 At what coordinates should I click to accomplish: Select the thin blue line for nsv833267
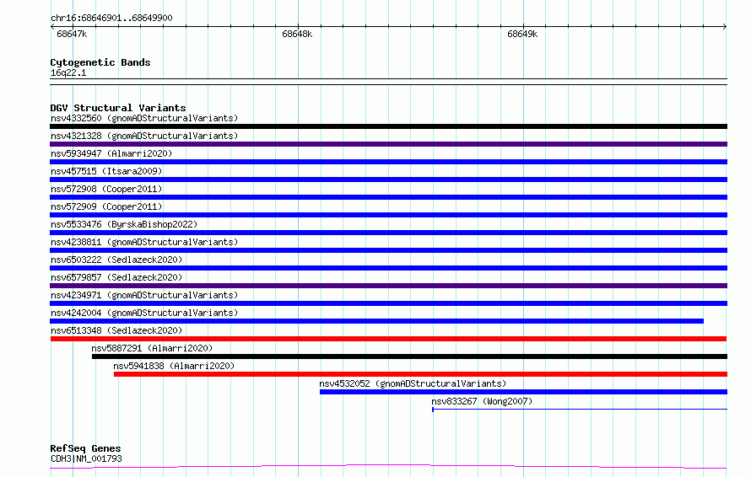coord(580,409)
